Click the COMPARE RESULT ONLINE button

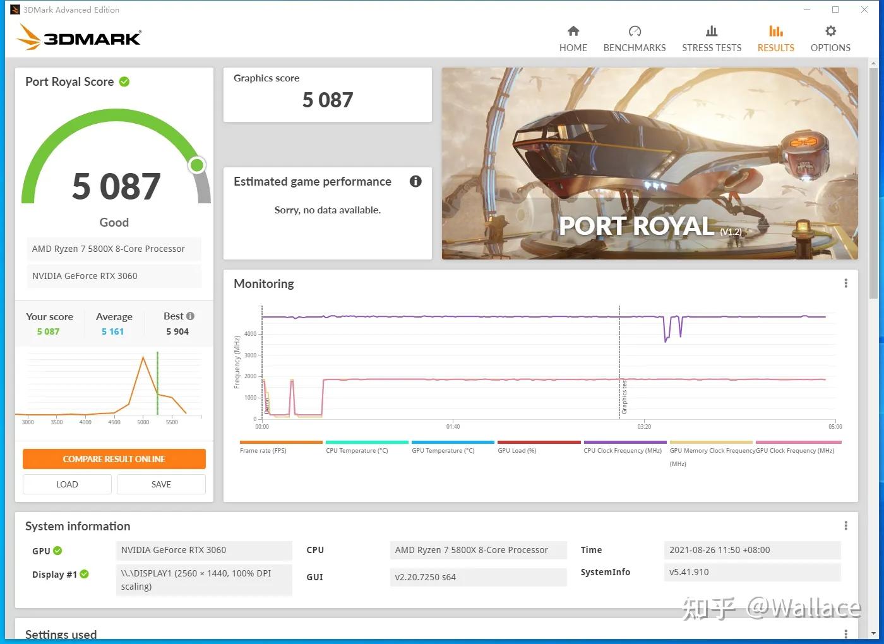(114, 458)
